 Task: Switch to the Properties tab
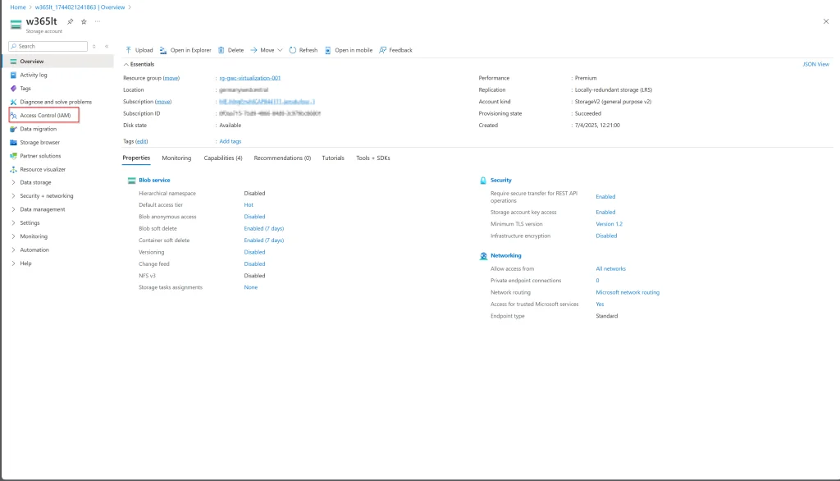(x=136, y=158)
